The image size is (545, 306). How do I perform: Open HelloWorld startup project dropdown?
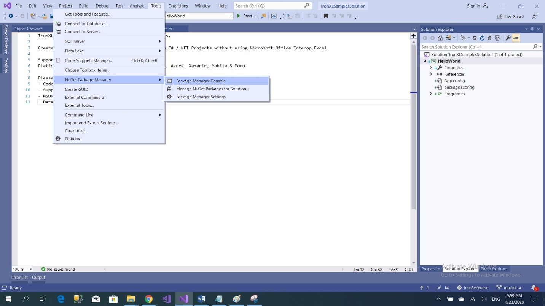231,16
